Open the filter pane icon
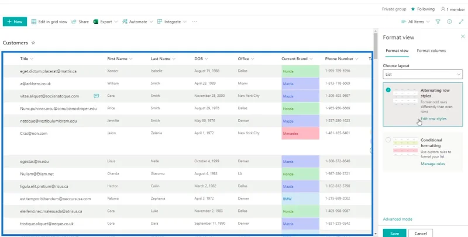468x237 pixels. [438, 22]
